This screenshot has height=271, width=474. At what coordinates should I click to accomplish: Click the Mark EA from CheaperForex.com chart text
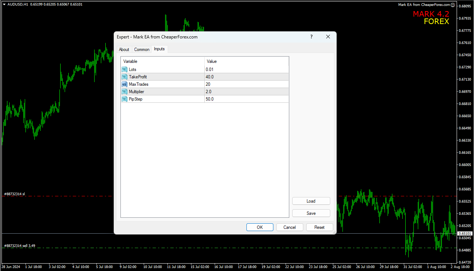[x=424, y=5]
